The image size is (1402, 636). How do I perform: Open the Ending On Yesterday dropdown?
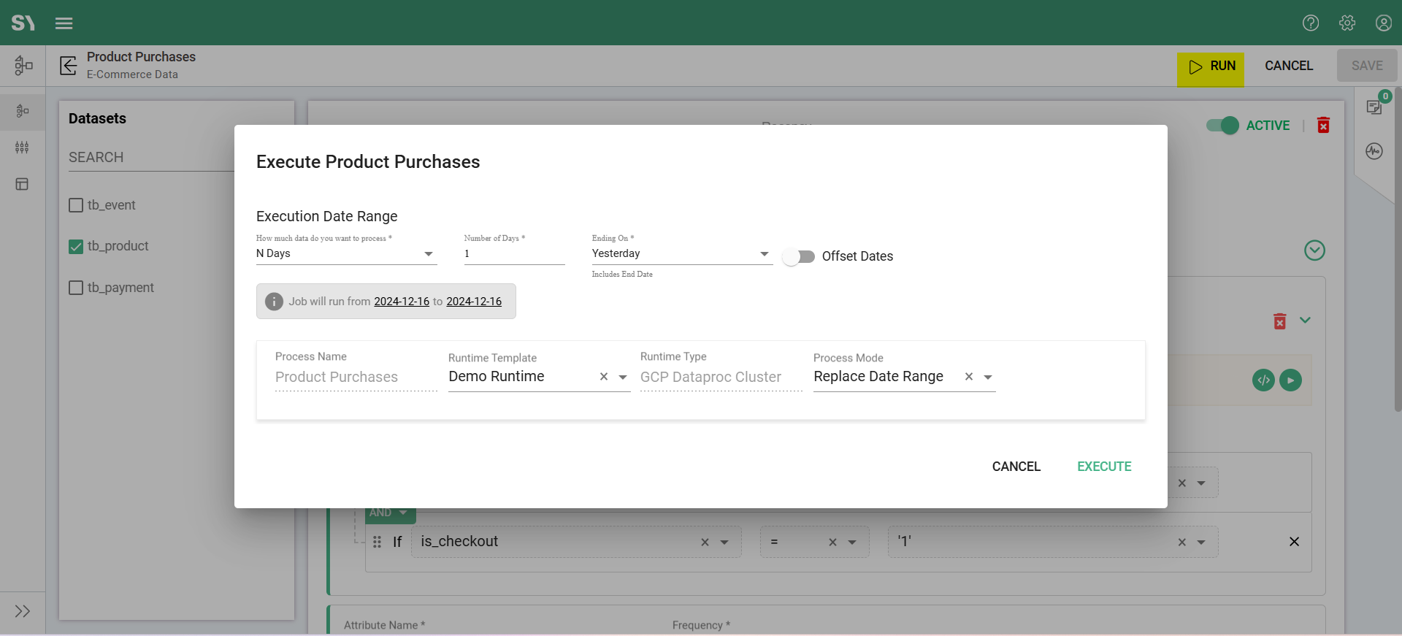(681, 254)
